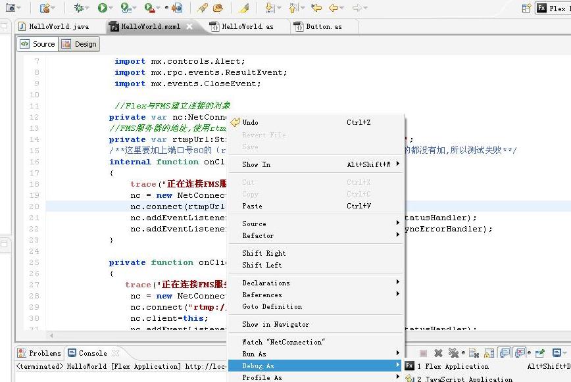Click the Last Edit Location arrow icon
The width and height of the screenshot is (571, 382).
316,8
